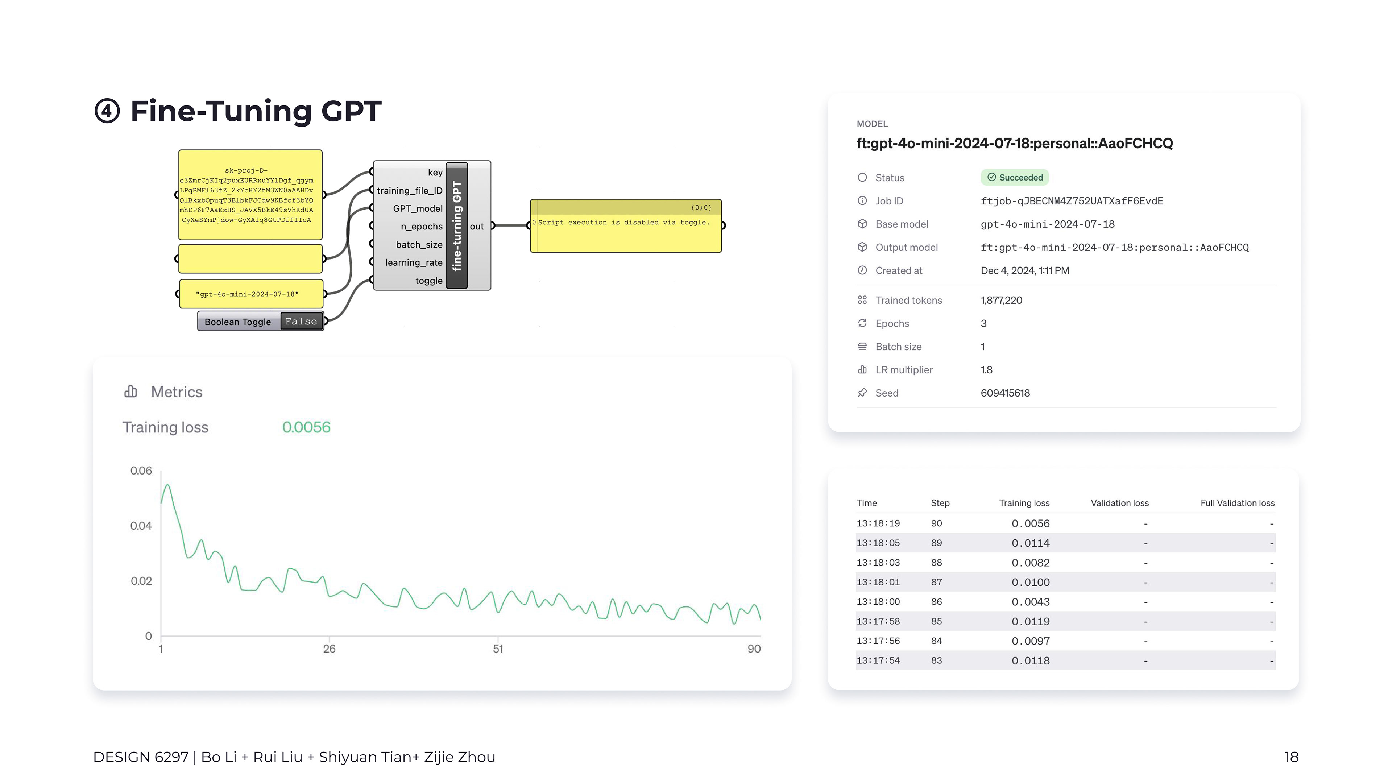This screenshot has height=783, width=1392.
Task: Click the Succeeded checkmark icon
Action: 991,177
